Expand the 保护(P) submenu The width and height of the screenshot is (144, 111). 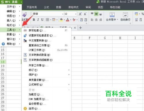pyautogui.click(x=46, y=74)
